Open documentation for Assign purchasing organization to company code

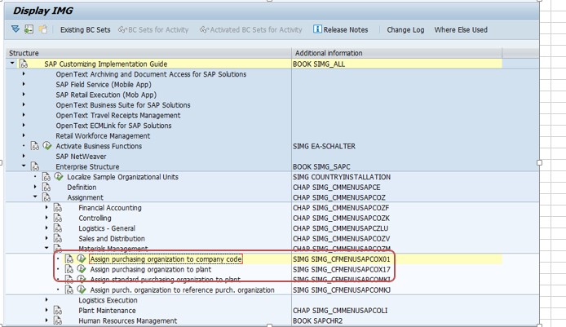point(69,259)
